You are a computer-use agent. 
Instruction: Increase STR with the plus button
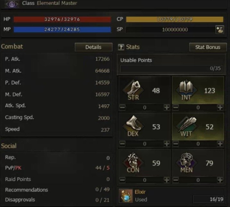tap(167, 107)
